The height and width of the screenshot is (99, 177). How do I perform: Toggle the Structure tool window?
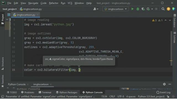[x=2, y=64]
